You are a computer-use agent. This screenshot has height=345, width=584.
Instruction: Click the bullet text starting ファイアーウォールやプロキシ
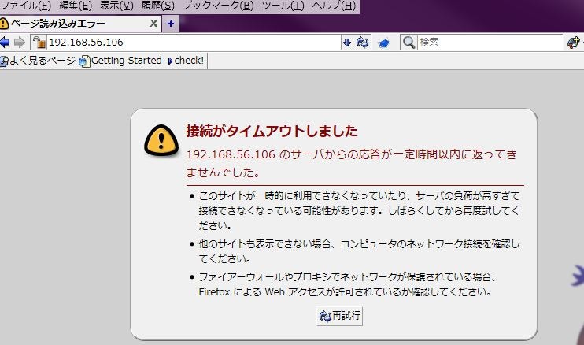(x=347, y=284)
